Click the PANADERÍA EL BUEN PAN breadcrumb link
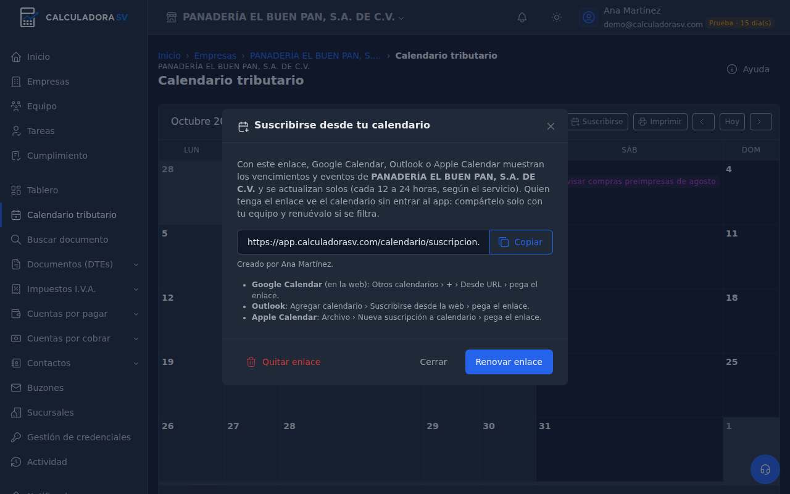 (x=315, y=56)
